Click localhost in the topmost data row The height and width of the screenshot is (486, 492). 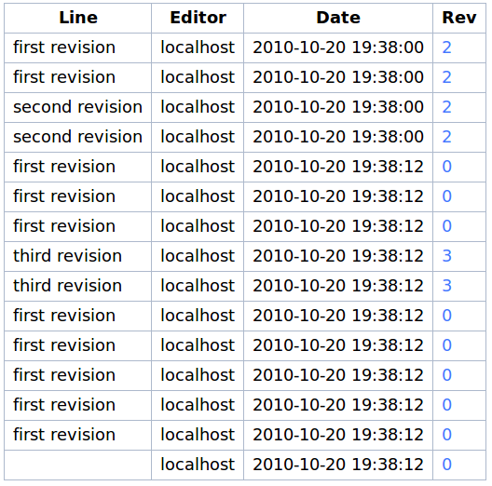coord(198,47)
